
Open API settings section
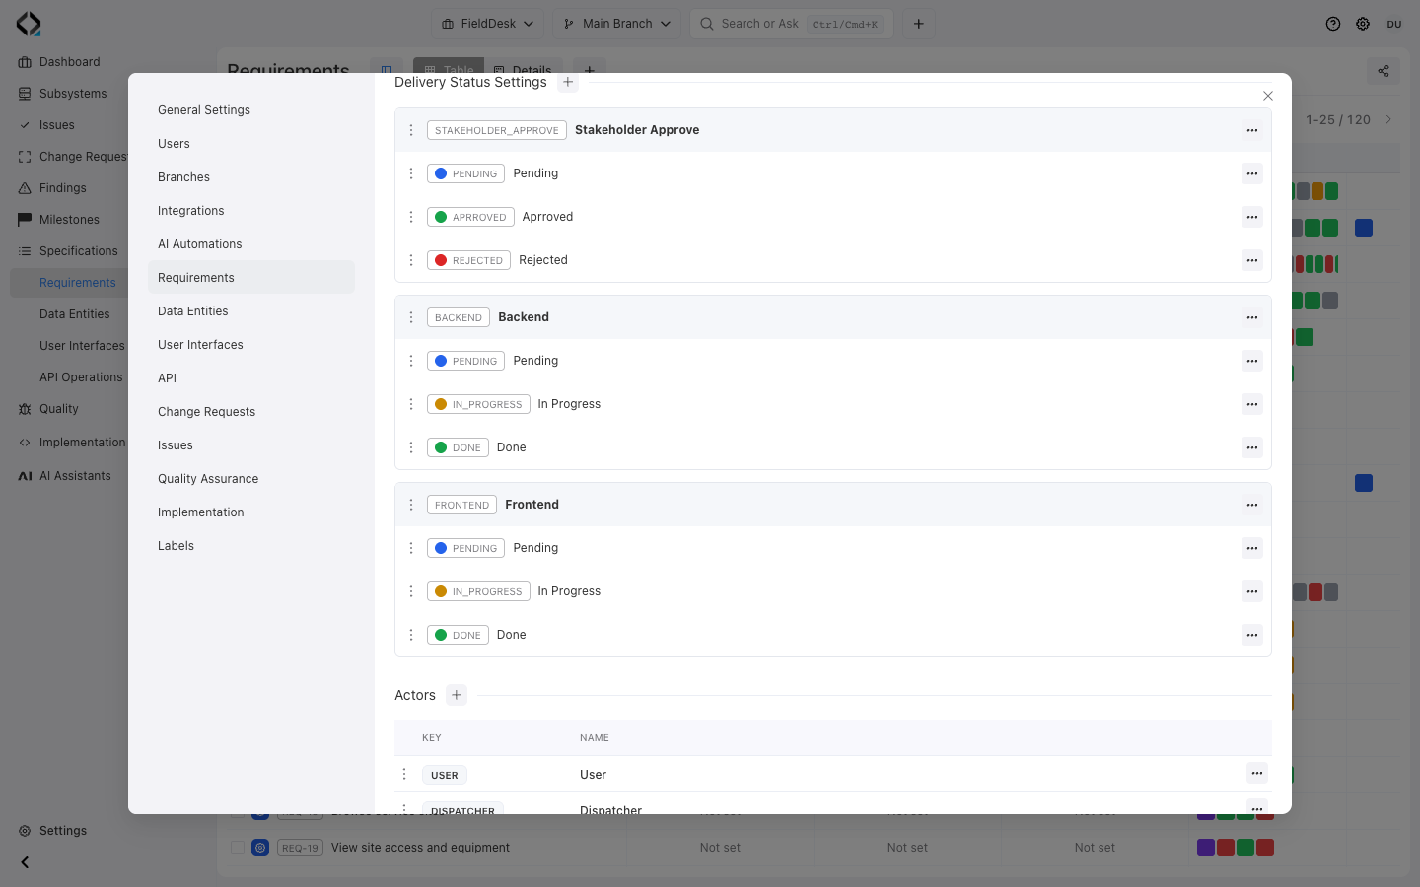click(251, 378)
